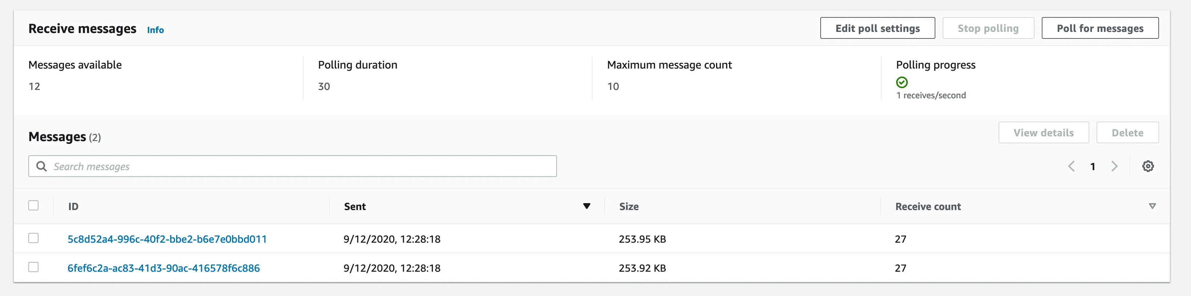
Task: Go to the next page chevron
Action: point(1114,166)
